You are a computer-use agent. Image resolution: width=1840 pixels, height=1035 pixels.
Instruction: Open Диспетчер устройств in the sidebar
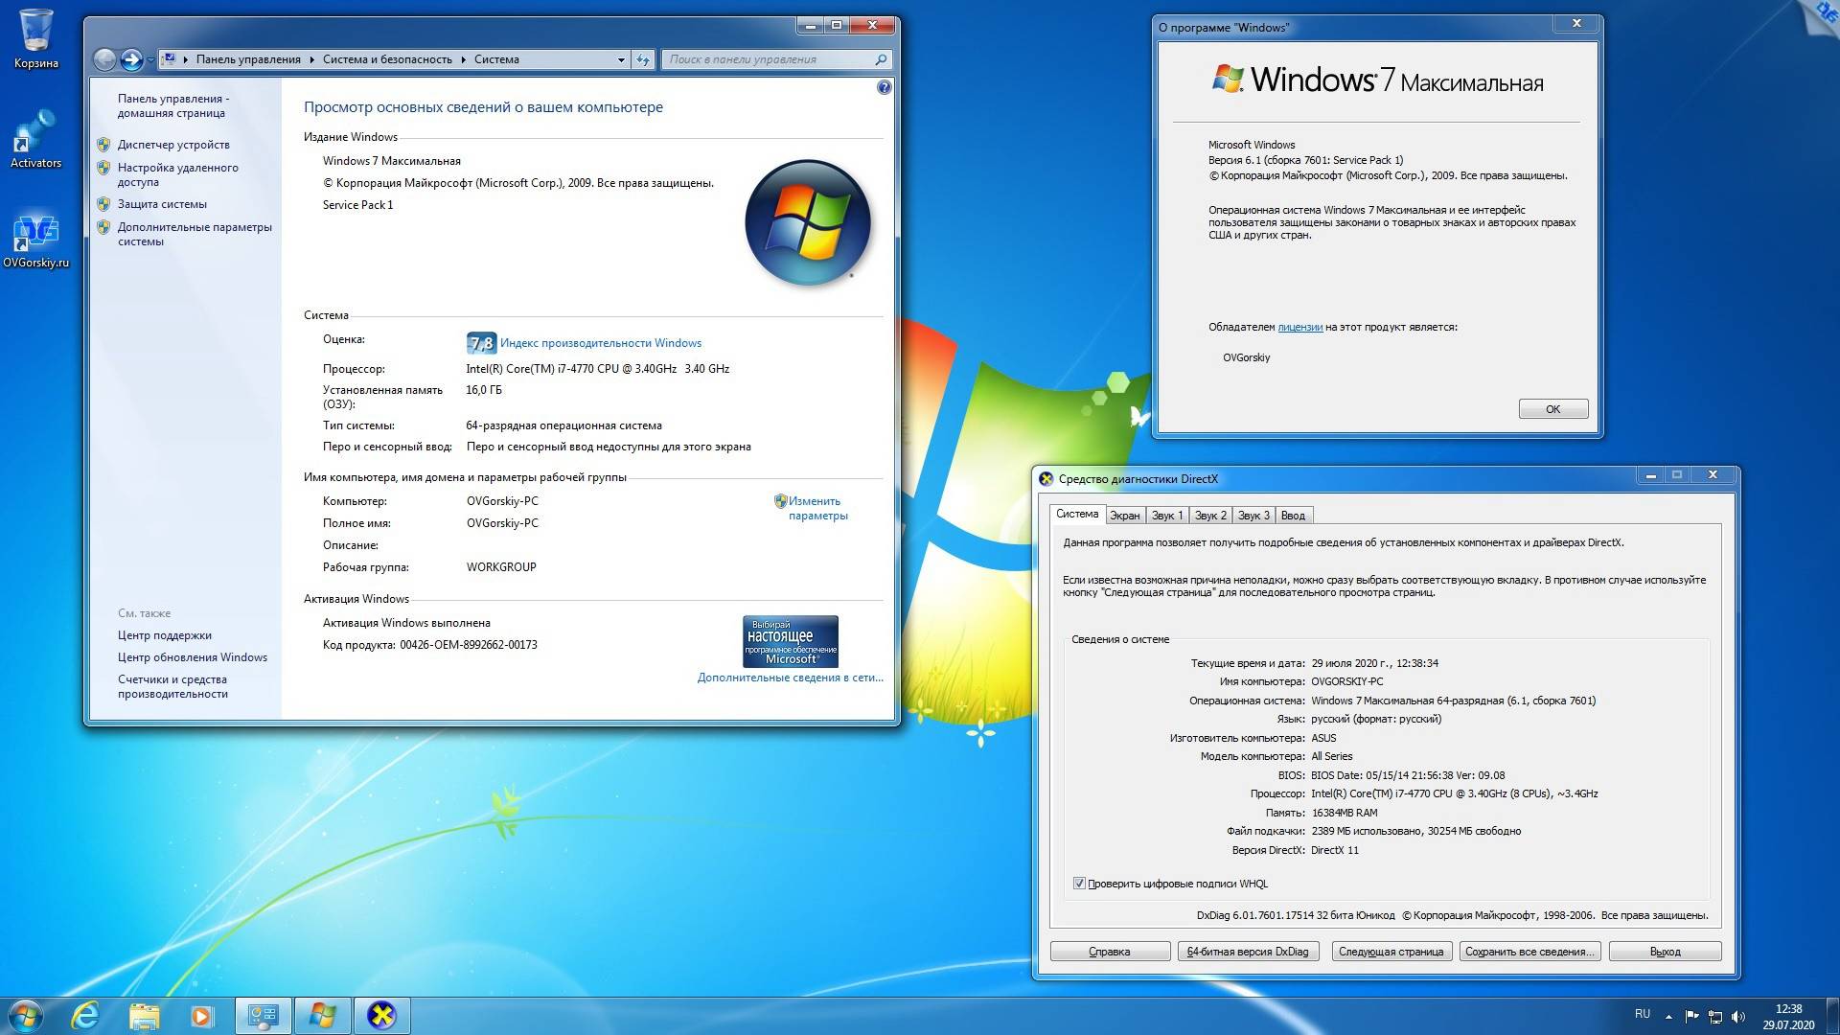point(173,145)
